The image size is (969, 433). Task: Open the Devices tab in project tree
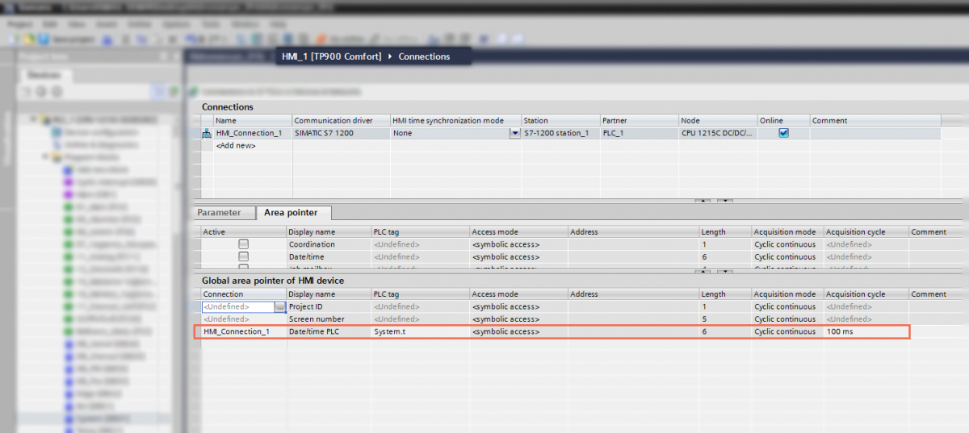coord(44,75)
